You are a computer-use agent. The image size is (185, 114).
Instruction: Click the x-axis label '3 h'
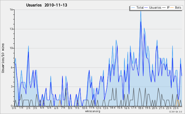[x=35, y=108]
